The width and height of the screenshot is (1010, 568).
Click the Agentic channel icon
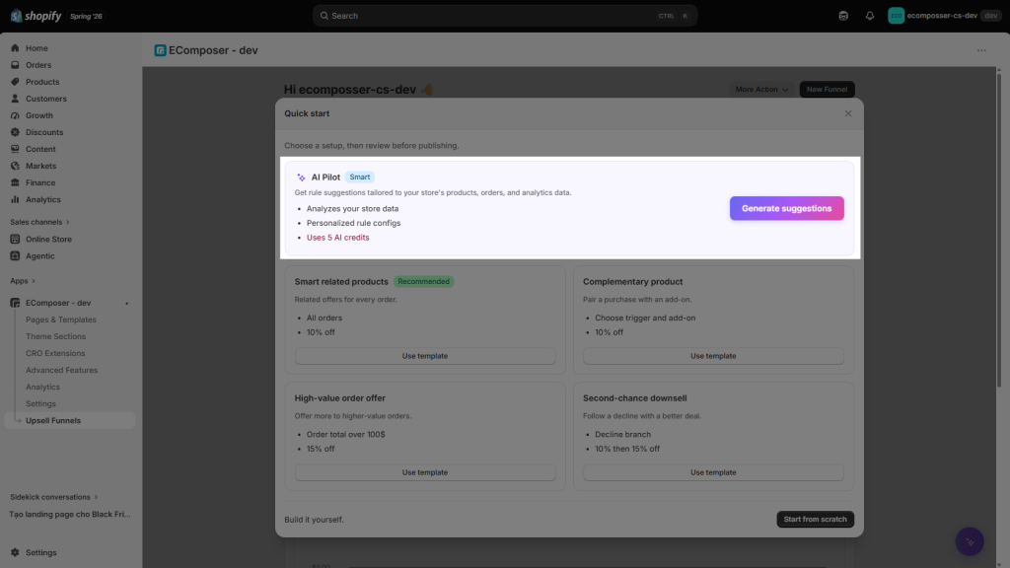(15, 255)
